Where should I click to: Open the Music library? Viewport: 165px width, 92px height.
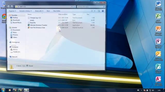click(x=15, y=32)
